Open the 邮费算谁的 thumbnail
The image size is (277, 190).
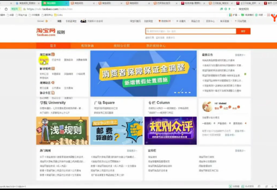pyautogui.click(x=116, y=131)
